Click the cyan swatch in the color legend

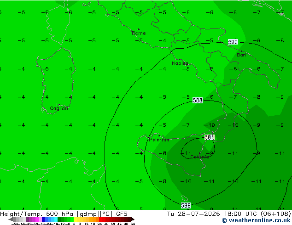tap(56, 219)
